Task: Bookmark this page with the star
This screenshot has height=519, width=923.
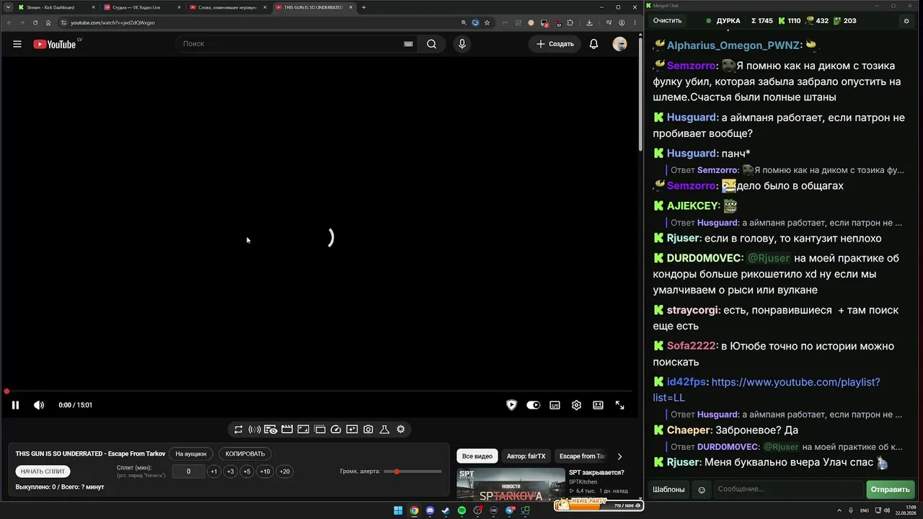Action: click(x=486, y=22)
